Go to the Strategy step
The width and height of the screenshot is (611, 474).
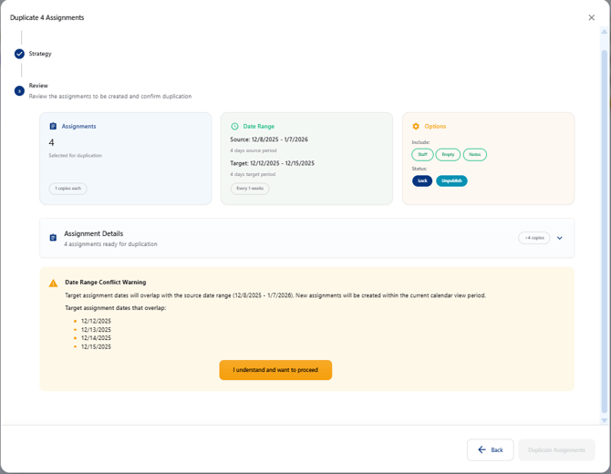point(40,54)
